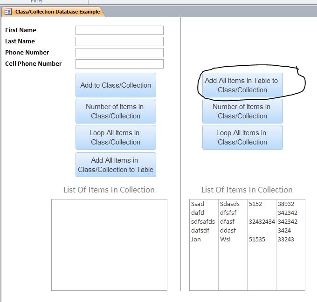
Task: Click Add All Items in Class/Collection to Table
Action: pos(116,165)
